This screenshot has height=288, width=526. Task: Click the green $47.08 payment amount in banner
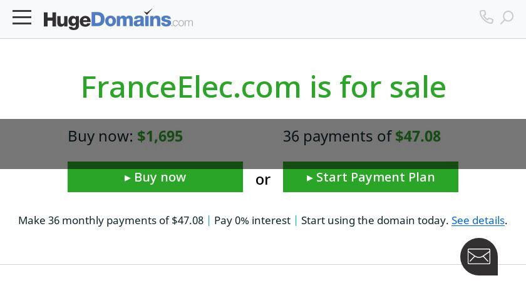418,136
